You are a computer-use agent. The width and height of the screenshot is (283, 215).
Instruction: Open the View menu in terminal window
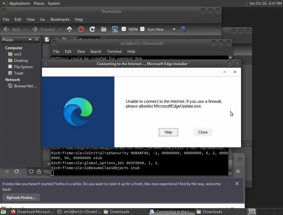pyautogui.click(x=81, y=51)
